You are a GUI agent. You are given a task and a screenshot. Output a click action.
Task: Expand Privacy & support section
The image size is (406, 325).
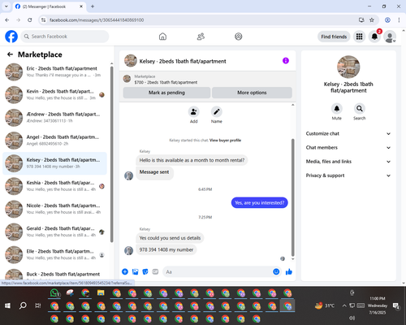click(x=348, y=175)
